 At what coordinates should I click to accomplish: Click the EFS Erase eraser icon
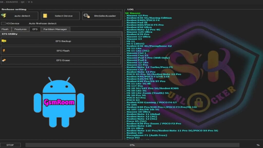coord(4,60)
